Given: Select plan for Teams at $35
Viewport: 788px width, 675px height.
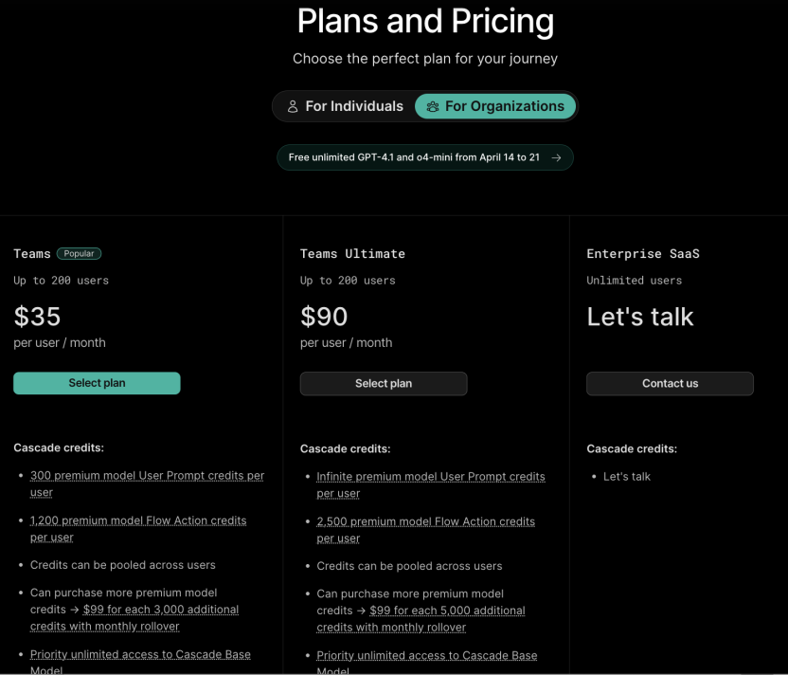Looking at the screenshot, I should coord(97,383).
